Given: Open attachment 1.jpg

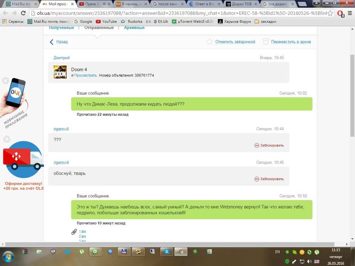Looking at the screenshot, I should tap(82, 231).
